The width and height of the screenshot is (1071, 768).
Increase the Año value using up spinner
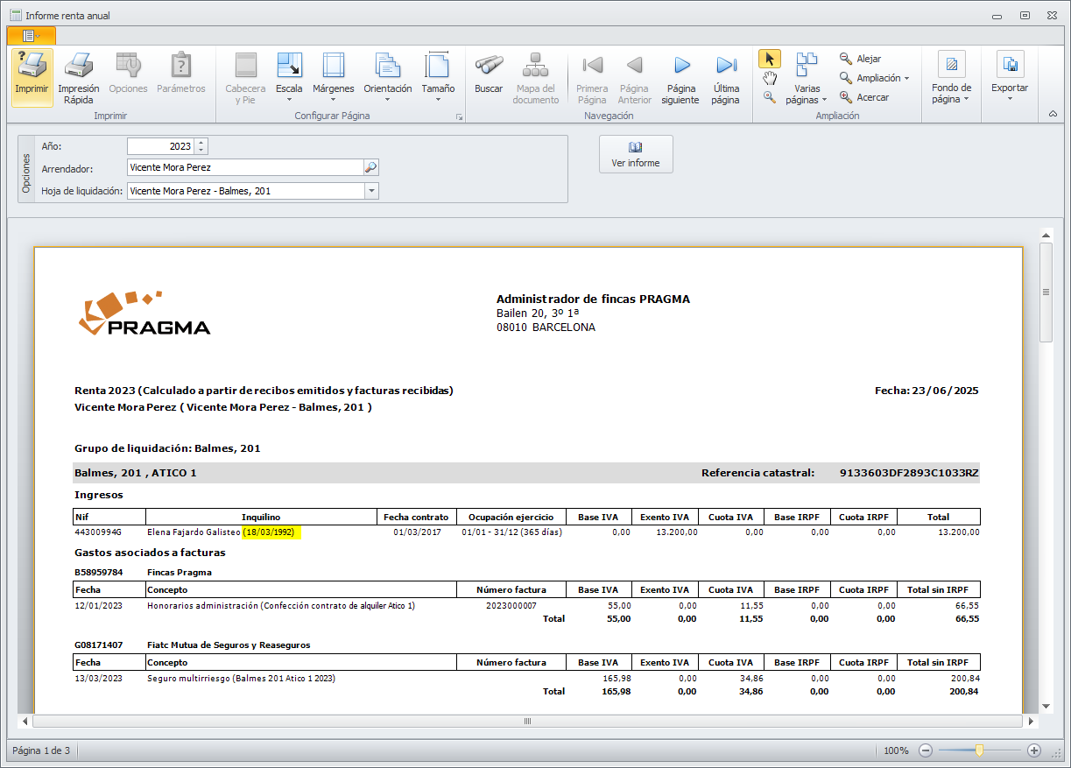[201, 143]
